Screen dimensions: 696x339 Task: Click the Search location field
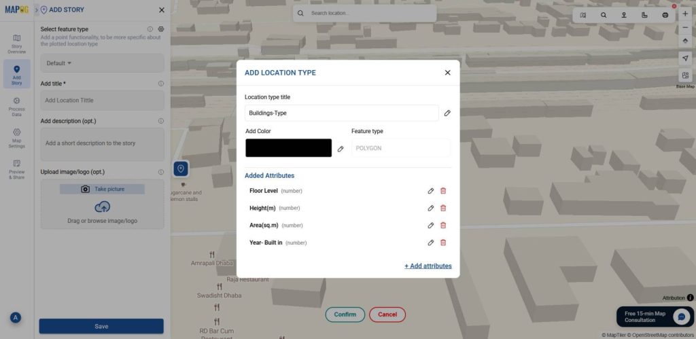pos(364,14)
